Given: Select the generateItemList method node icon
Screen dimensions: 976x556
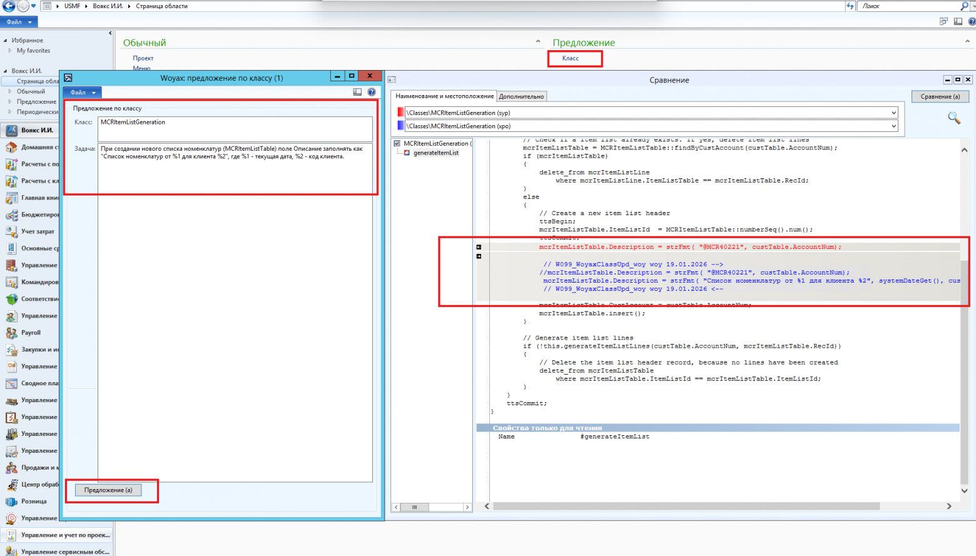Looking at the screenshot, I should [407, 153].
